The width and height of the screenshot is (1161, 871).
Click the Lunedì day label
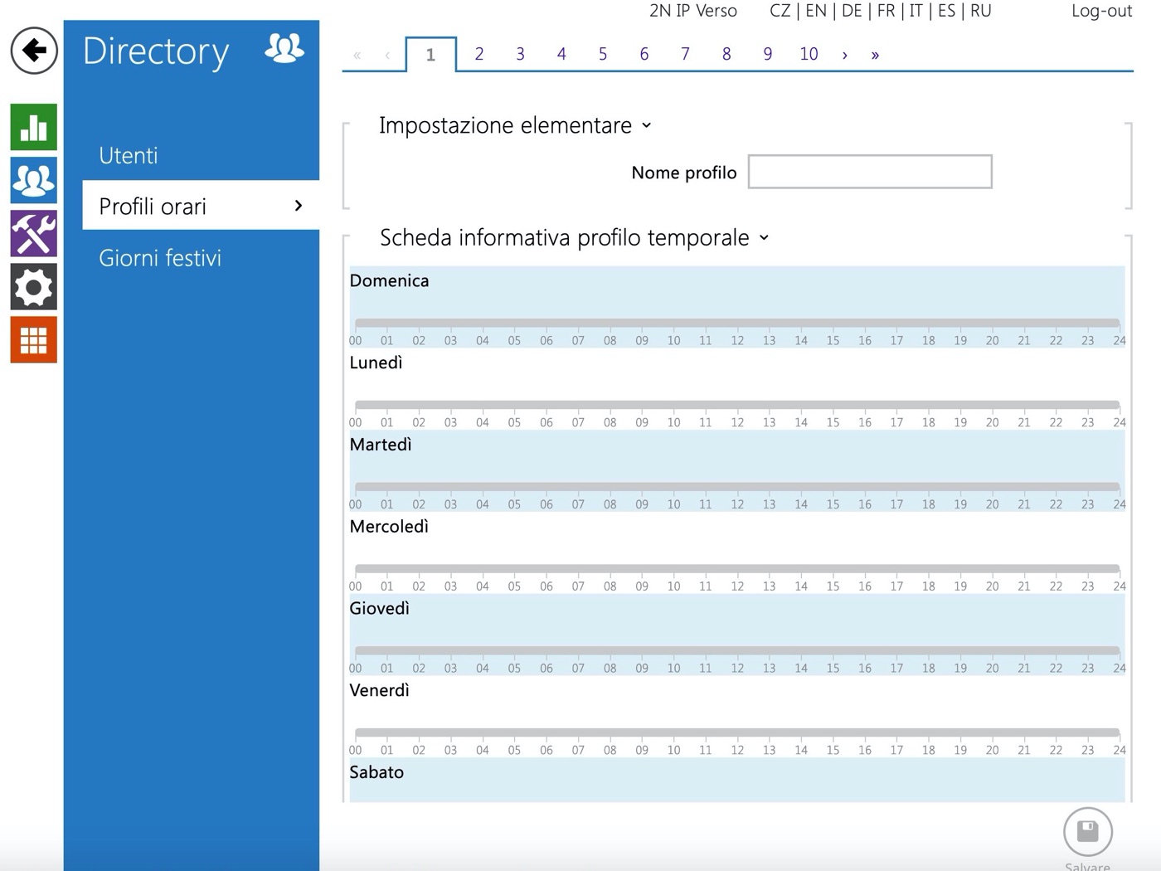pos(376,363)
